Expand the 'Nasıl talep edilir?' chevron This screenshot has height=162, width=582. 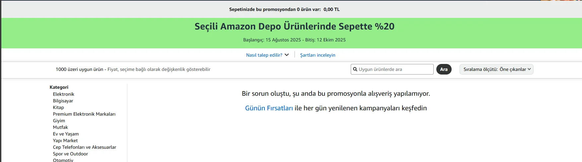click(x=287, y=55)
